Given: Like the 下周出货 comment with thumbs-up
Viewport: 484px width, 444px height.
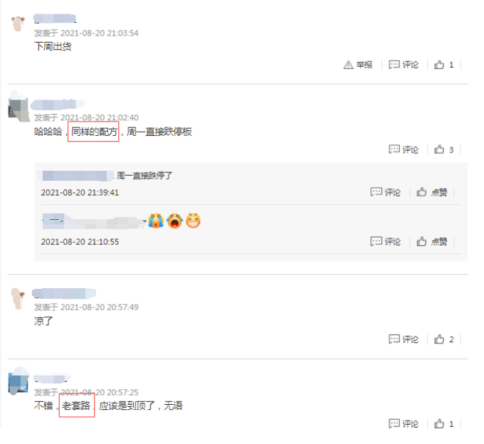Looking at the screenshot, I should click(x=444, y=65).
